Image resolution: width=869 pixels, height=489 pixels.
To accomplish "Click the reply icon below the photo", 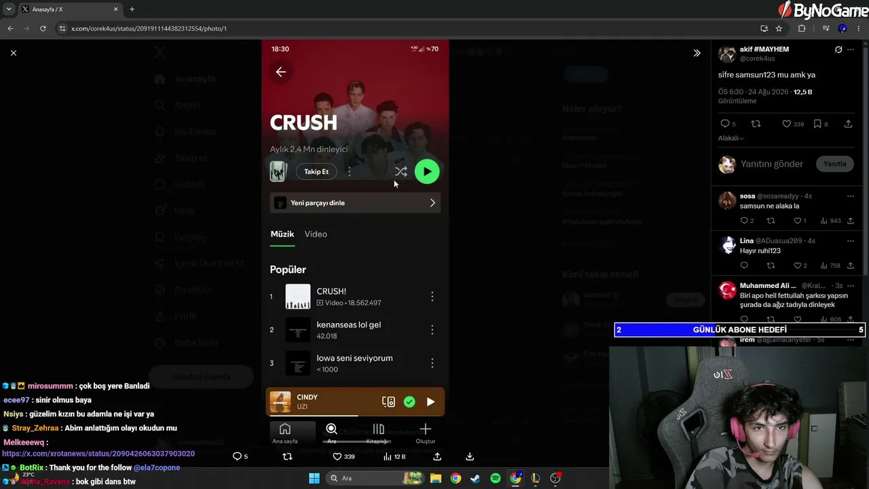I will 237,456.
